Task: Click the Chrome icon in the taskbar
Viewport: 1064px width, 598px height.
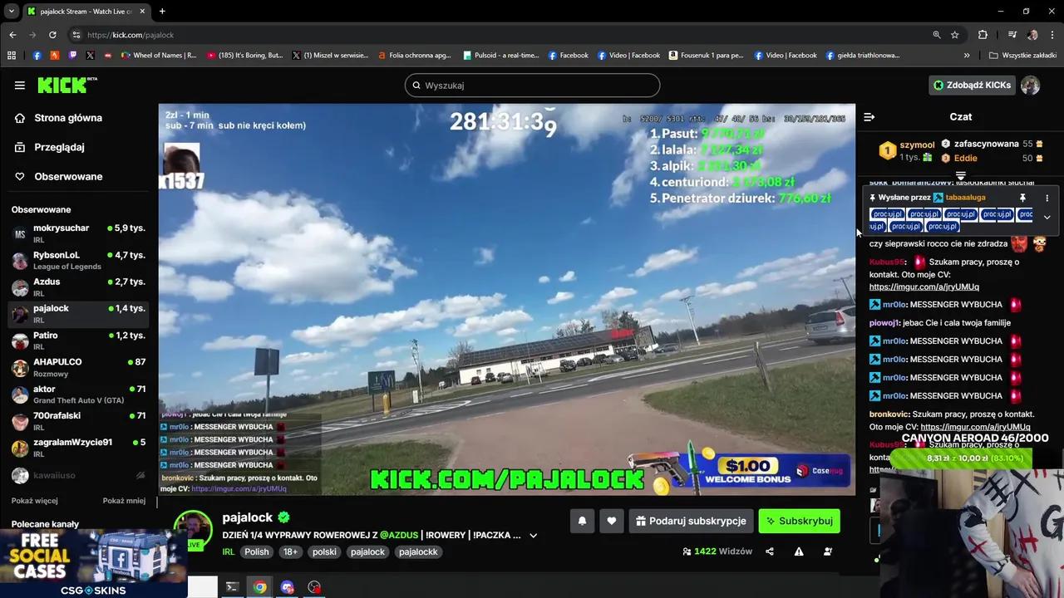Action: [x=260, y=587]
